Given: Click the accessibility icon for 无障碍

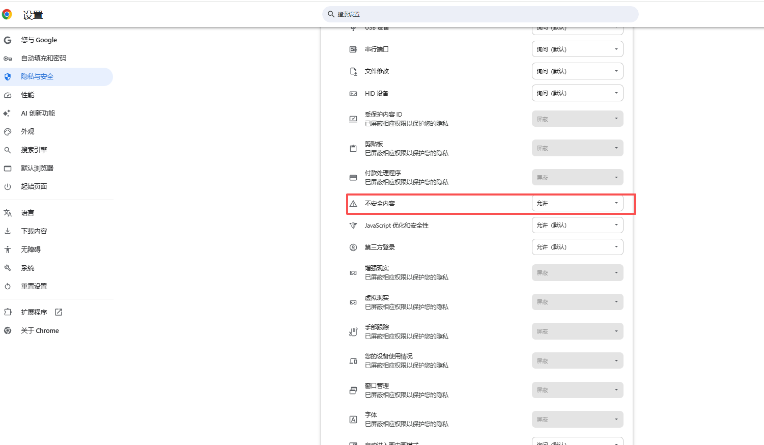Looking at the screenshot, I should tap(8, 249).
